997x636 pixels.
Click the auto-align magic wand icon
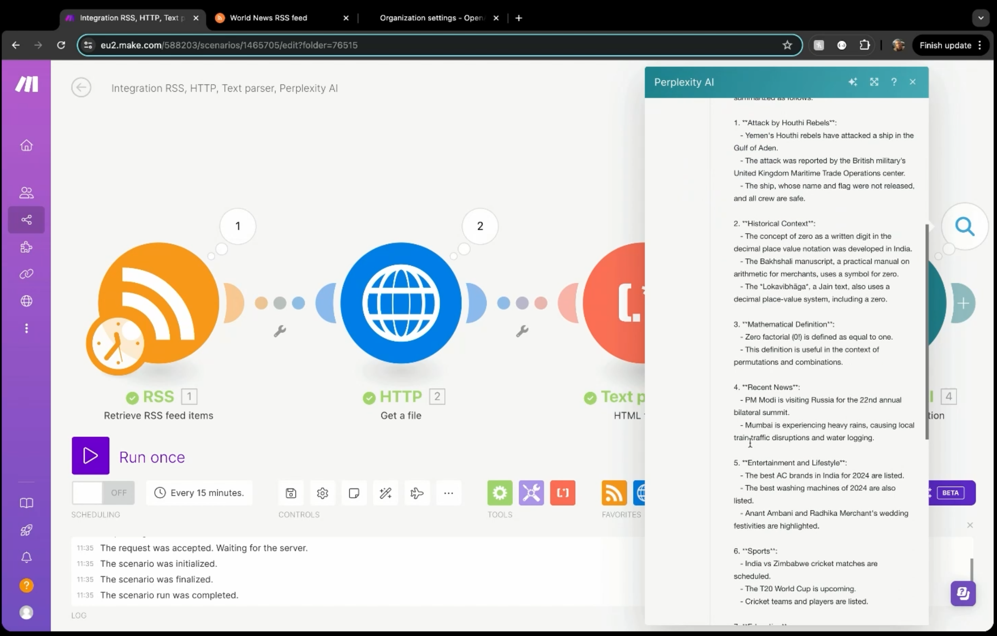pos(385,493)
